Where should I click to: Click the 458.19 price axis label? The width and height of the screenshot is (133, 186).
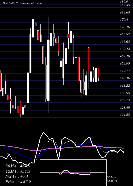[x=124, y=56]
